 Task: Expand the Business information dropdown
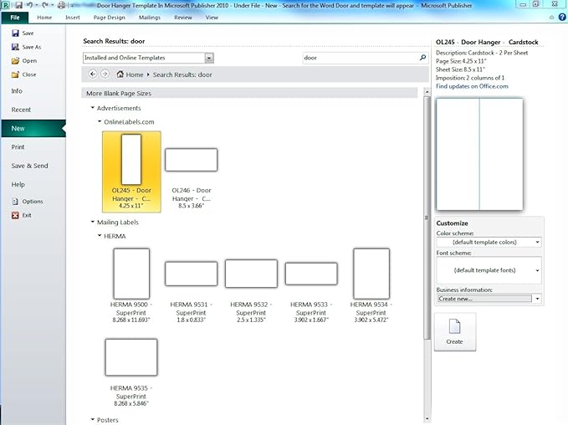[537, 299]
